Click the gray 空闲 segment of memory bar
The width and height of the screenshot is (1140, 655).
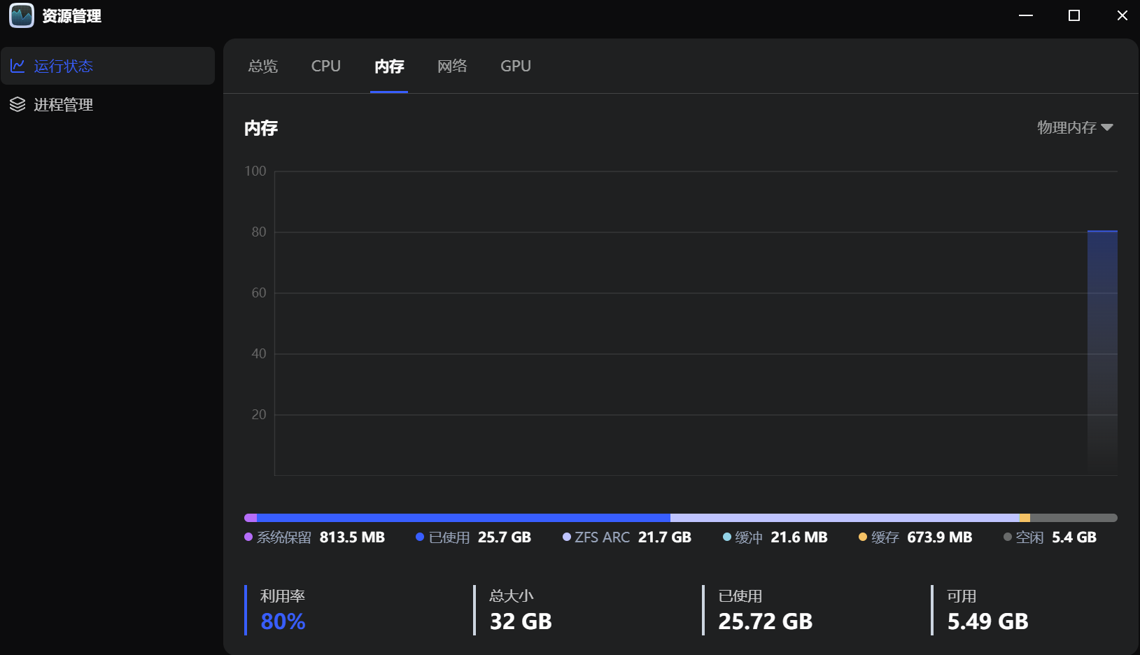[x=1074, y=518]
